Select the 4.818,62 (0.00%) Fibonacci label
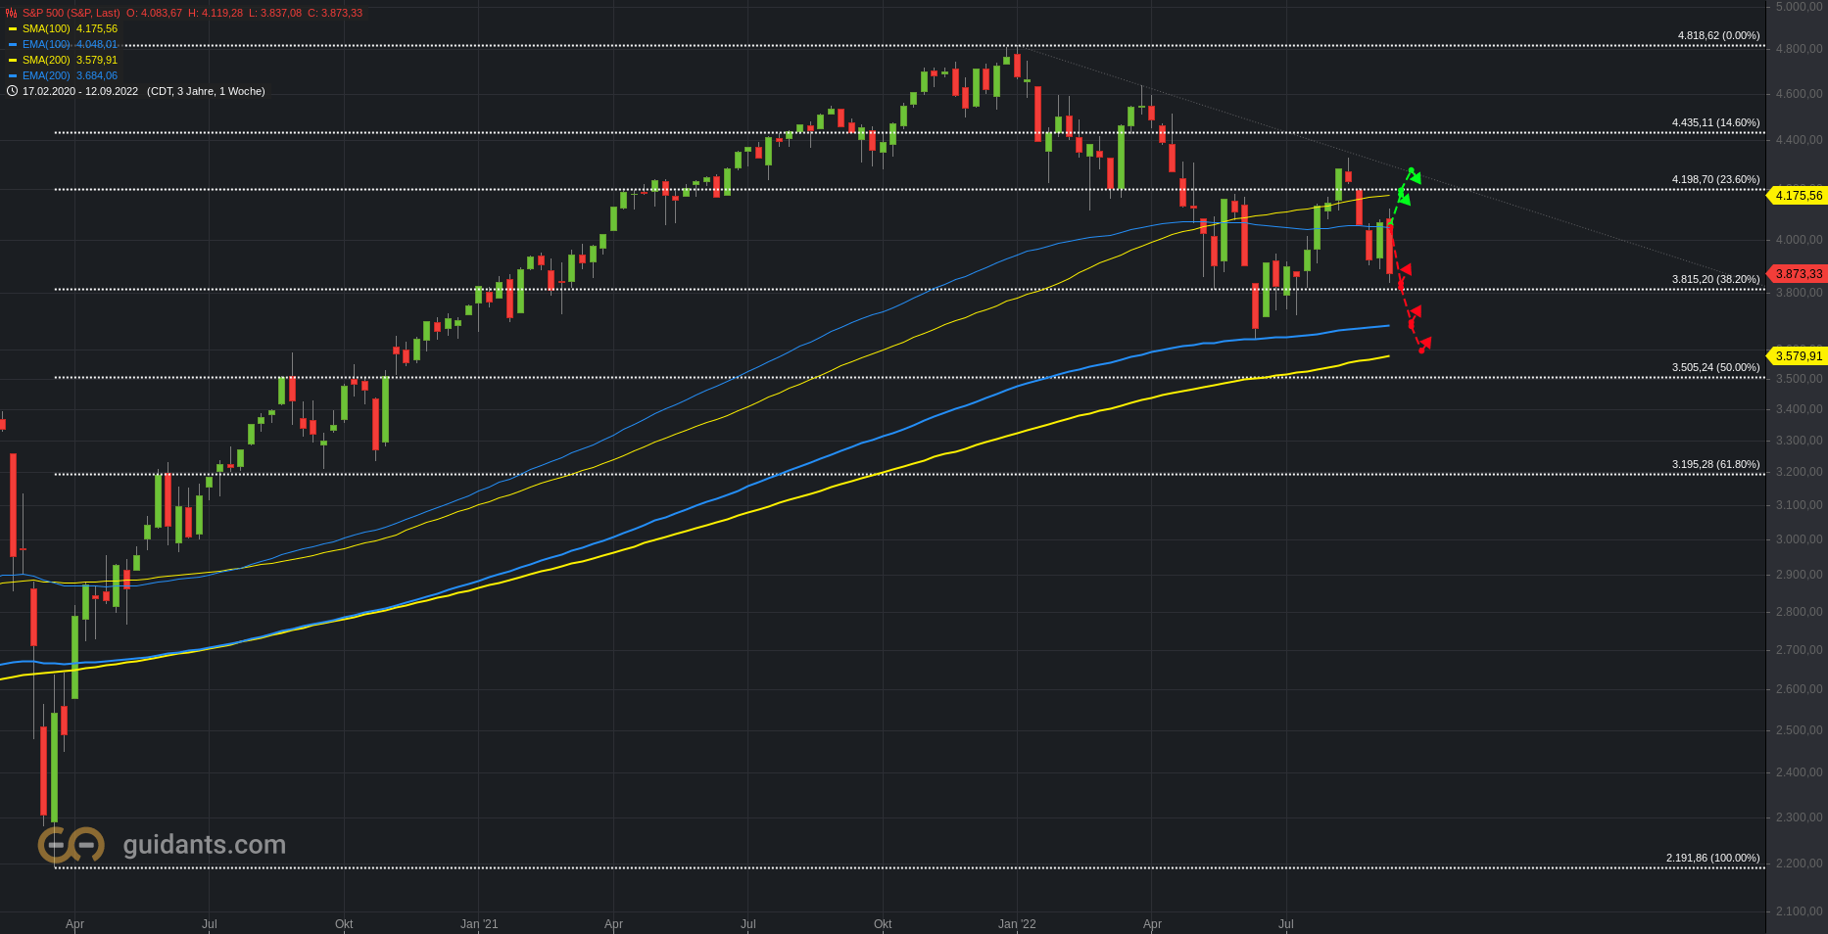This screenshot has height=934, width=1828. pyautogui.click(x=1718, y=35)
